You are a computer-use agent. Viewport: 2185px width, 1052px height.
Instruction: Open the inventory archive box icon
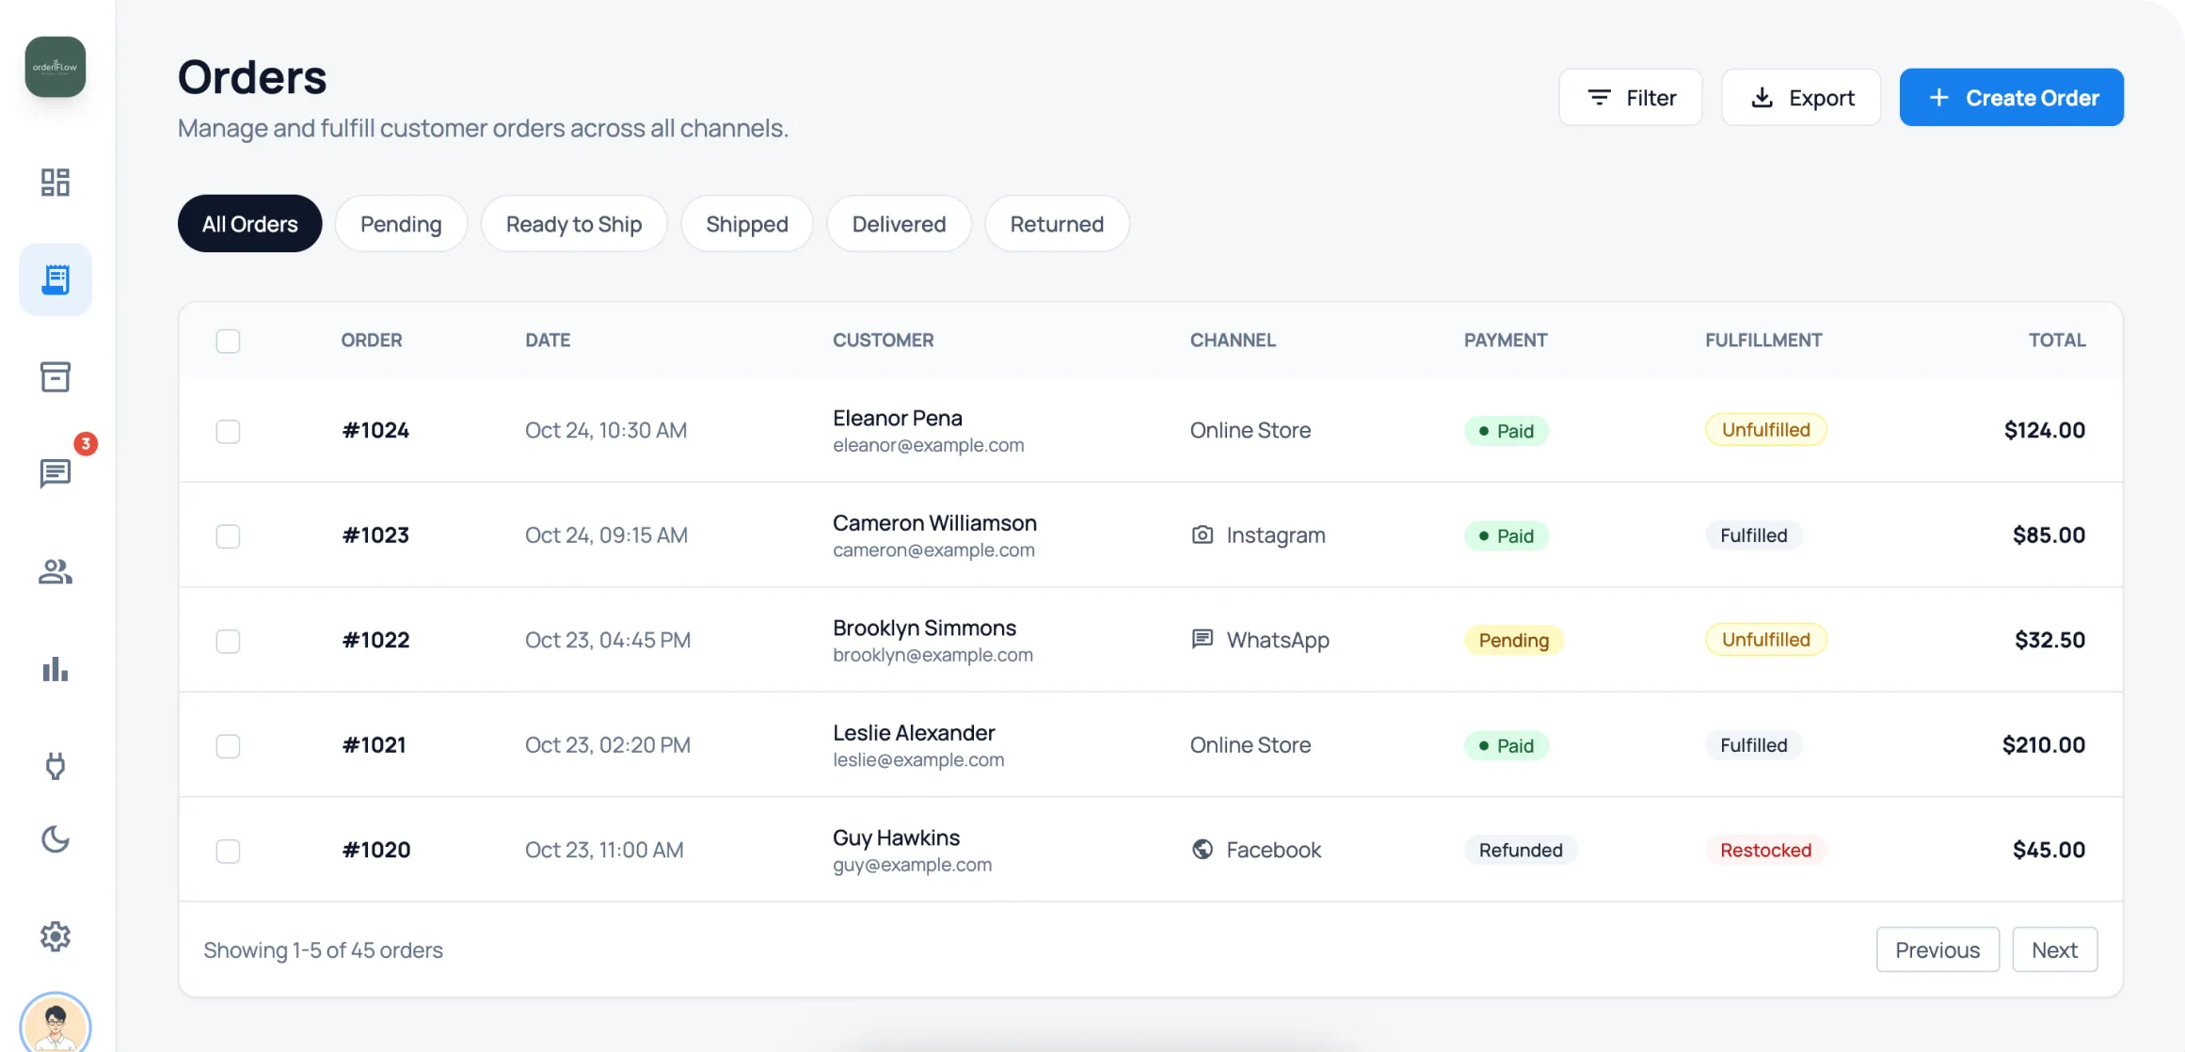tap(56, 376)
